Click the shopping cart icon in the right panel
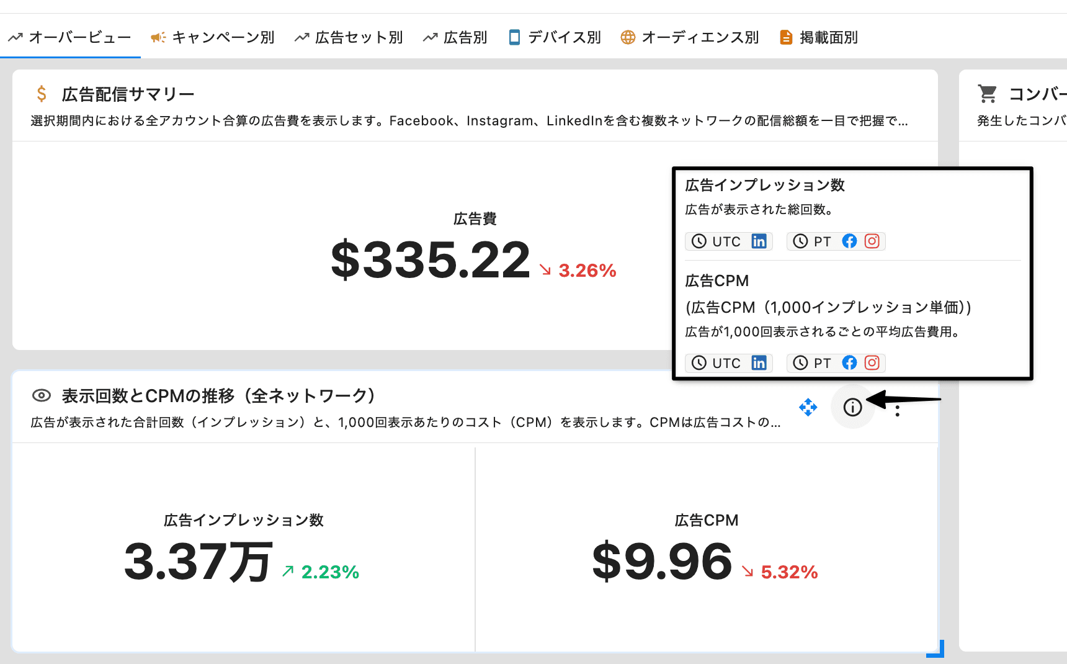Image resolution: width=1067 pixels, height=664 pixels. click(x=987, y=94)
